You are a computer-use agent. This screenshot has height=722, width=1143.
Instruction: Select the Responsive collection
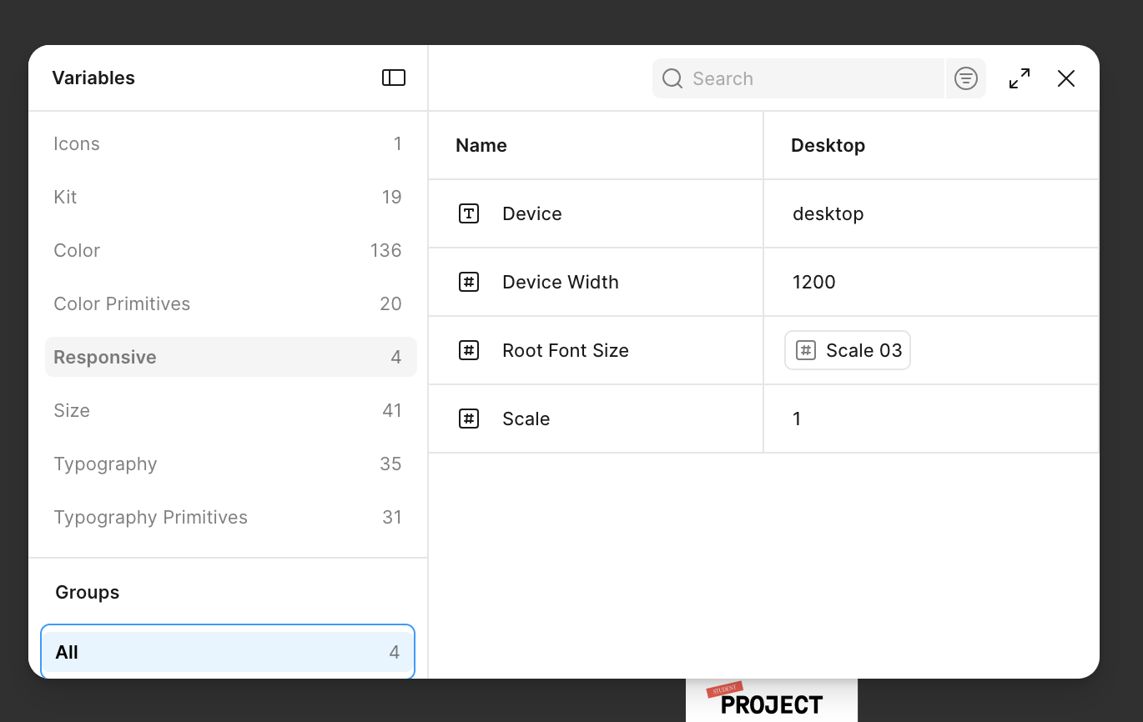[x=231, y=357]
